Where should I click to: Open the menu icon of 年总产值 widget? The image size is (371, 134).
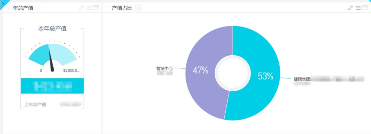coord(89,8)
